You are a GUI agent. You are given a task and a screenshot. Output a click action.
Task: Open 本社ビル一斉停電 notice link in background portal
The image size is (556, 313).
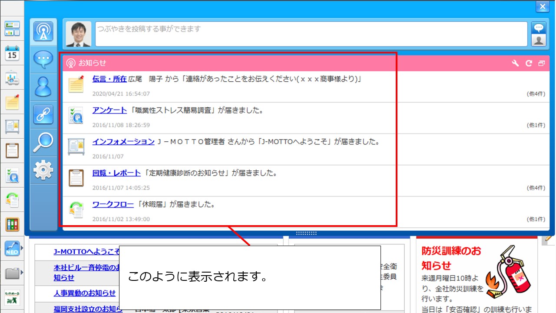tap(86, 273)
